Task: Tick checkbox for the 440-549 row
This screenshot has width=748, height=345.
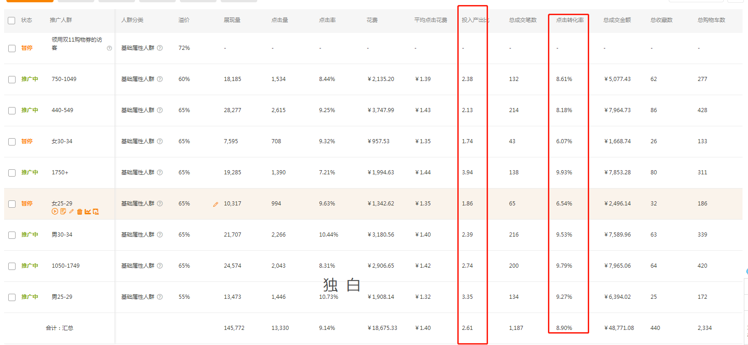Action: tap(12, 111)
